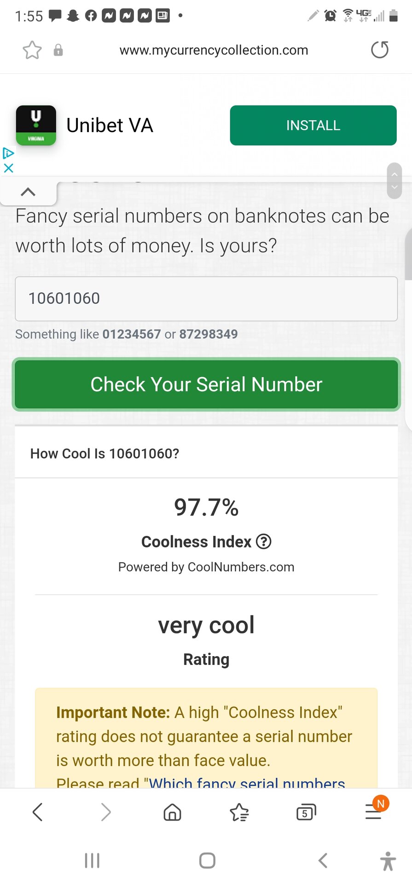This screenshot has height=884, width=412.
Task: Open browser home page icon
Action: pyautogui.click(x=172, y=812)
